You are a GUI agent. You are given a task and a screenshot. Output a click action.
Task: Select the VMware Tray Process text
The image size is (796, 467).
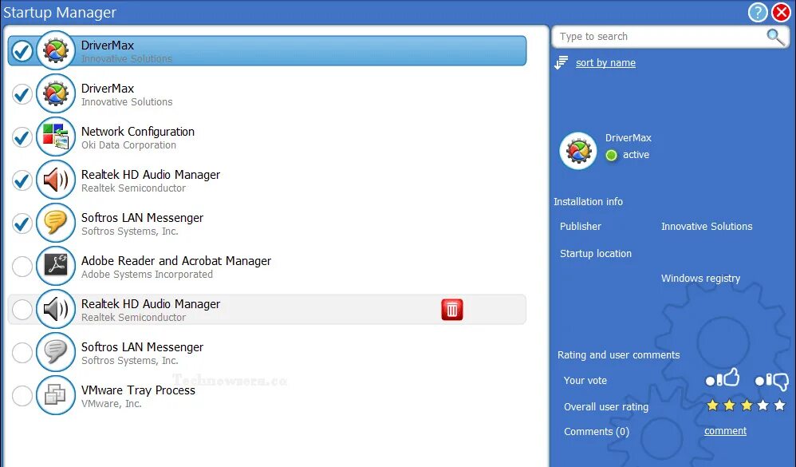coord(138,390)
